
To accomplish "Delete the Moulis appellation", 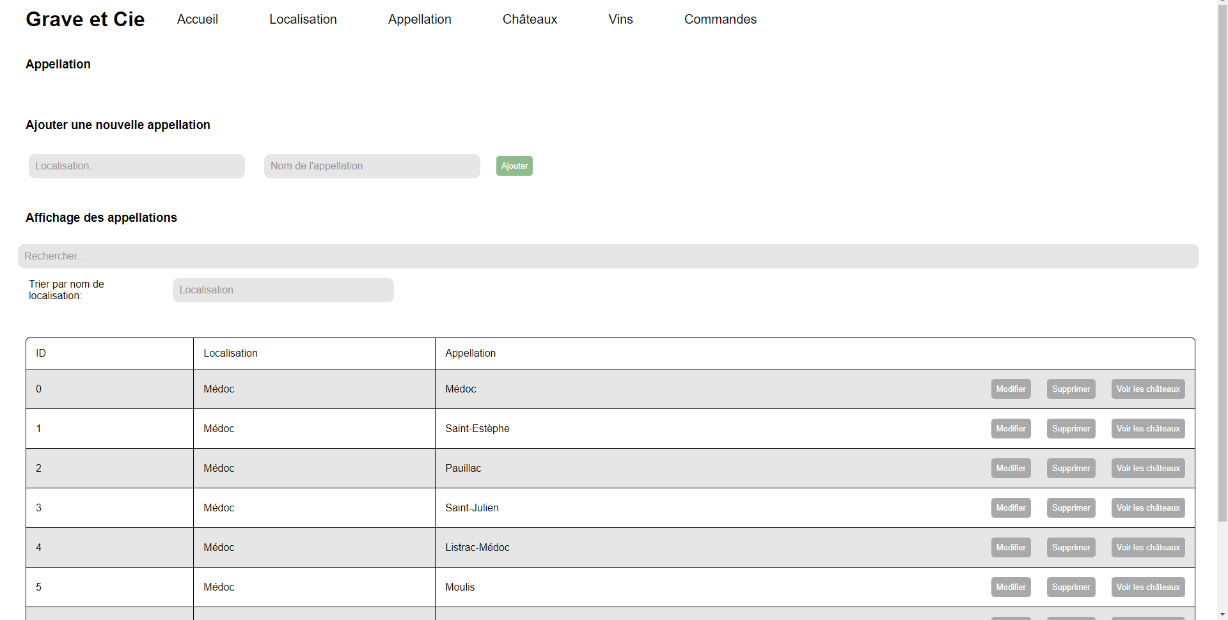I will pyautogui.click(x=1071, y=587).
